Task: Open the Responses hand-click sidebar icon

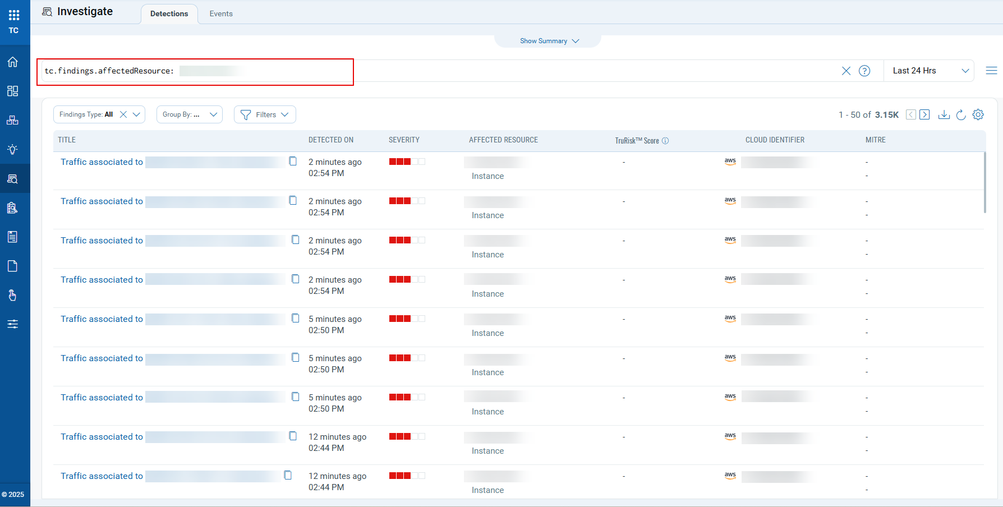Action: pyautogui.click(x=12, y=295)
